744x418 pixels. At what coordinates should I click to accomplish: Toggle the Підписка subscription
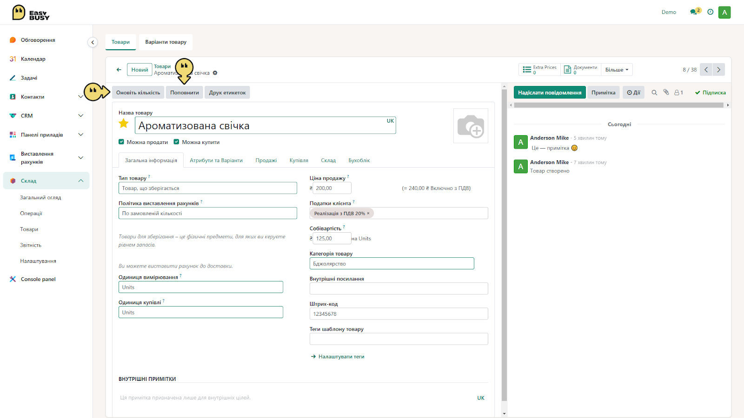710,92
